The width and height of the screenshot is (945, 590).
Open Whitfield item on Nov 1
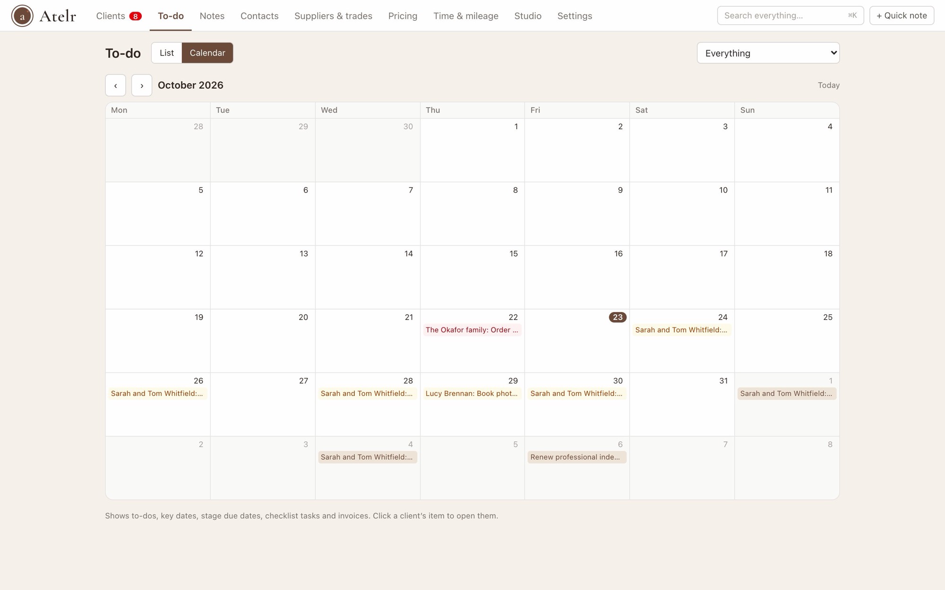tap(787, 394)
